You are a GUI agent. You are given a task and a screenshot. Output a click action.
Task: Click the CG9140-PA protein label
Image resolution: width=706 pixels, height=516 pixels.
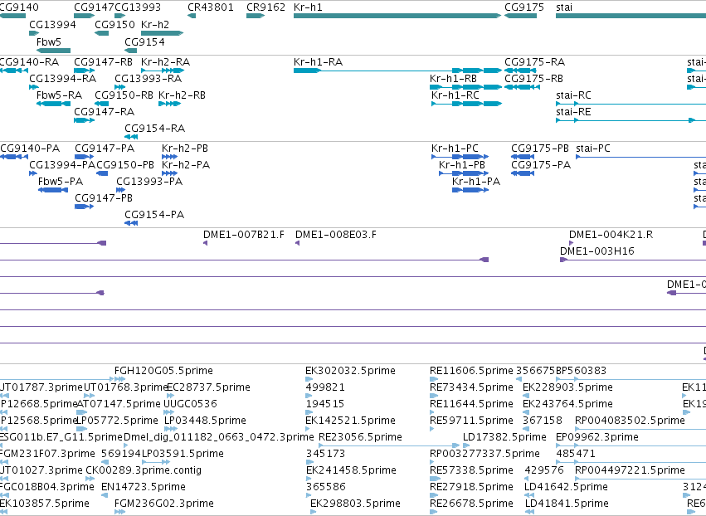point(30,148)
